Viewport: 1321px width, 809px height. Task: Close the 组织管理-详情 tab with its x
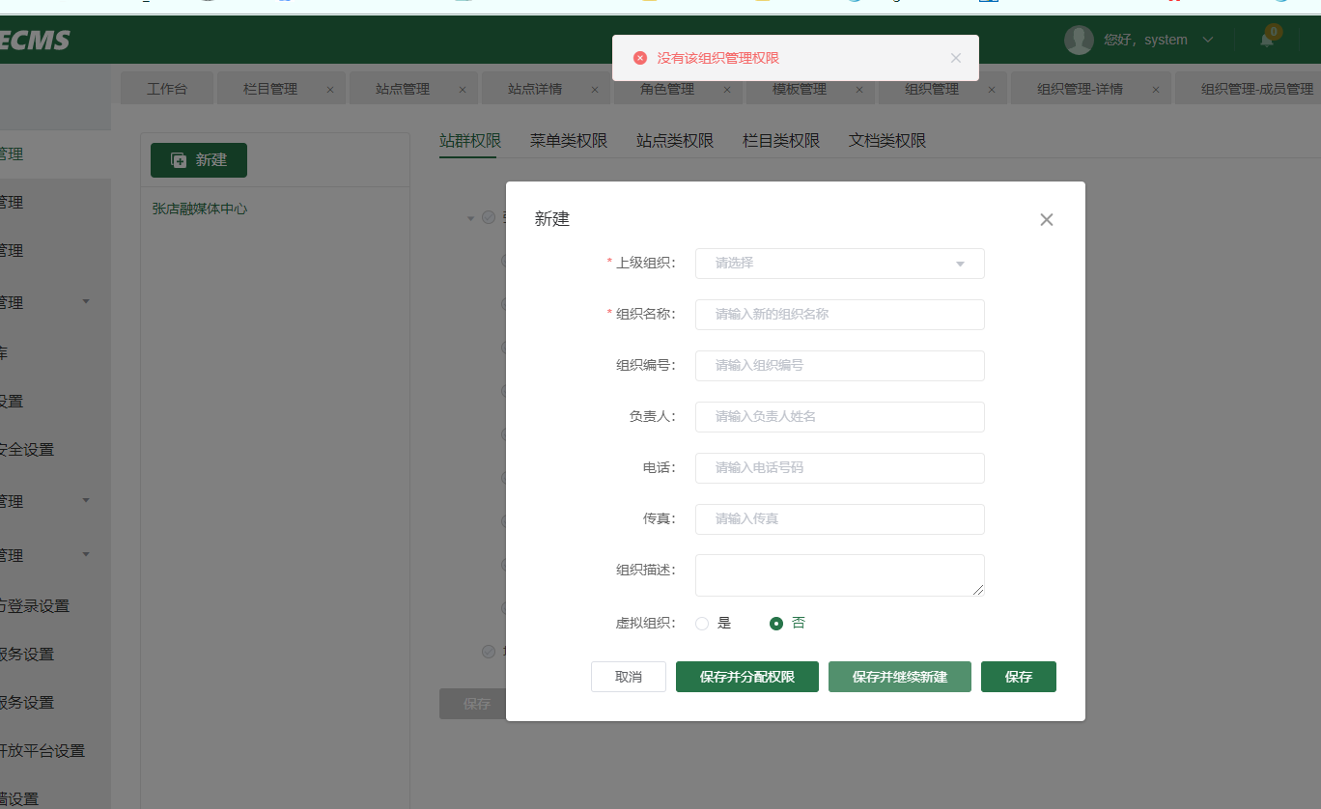1156,90
